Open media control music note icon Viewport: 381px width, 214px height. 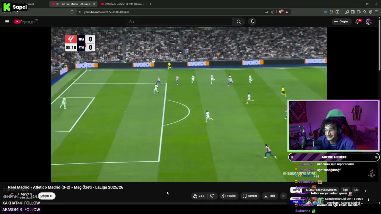coord(347,12)
